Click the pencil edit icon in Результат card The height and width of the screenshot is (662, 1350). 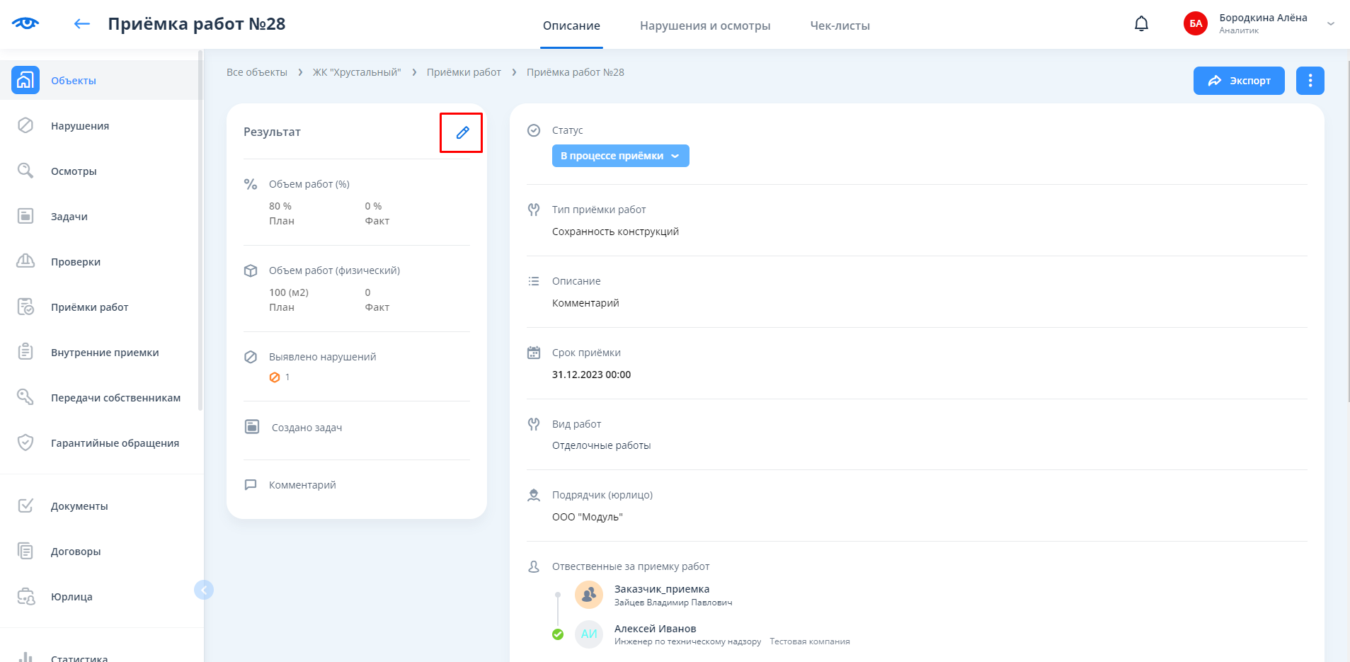[462, 132]
